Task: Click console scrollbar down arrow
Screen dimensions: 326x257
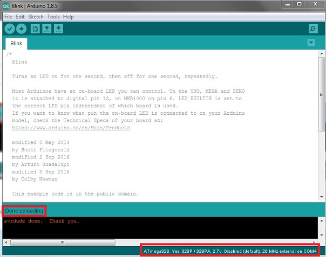Action: 322,235
